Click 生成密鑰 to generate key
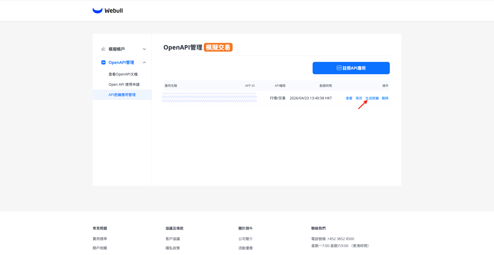Screen dimensions: 494x255 [372, 98]
